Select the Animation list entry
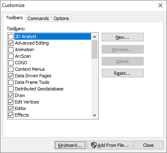 24,49
